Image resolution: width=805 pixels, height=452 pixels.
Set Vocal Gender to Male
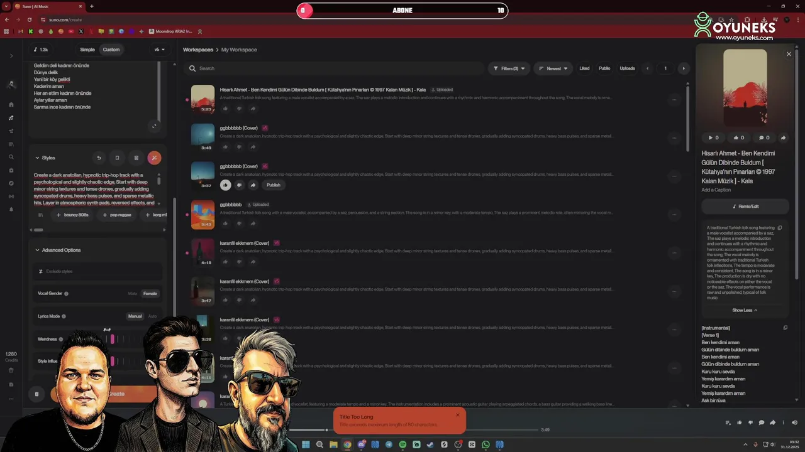point(133,293)
